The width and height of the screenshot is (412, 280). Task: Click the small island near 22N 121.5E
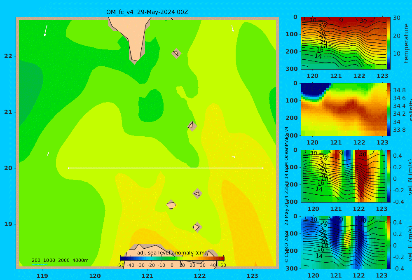click(176, 53)
